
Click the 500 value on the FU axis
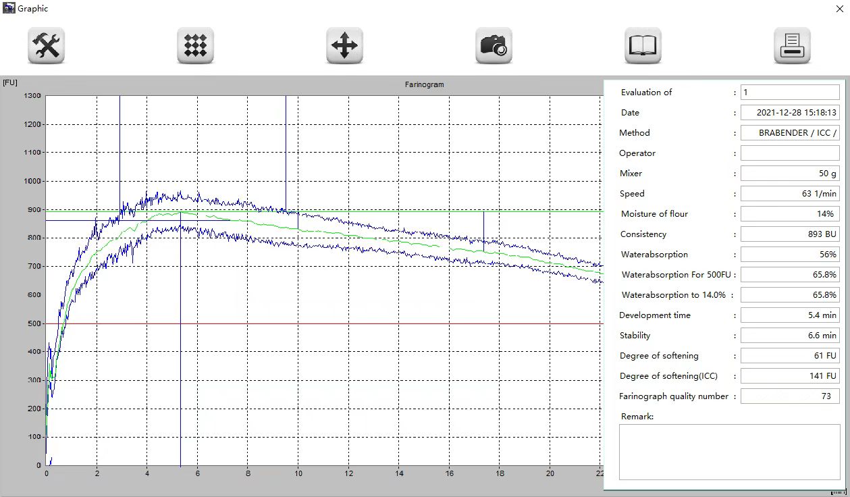click(x=35, y=323)
